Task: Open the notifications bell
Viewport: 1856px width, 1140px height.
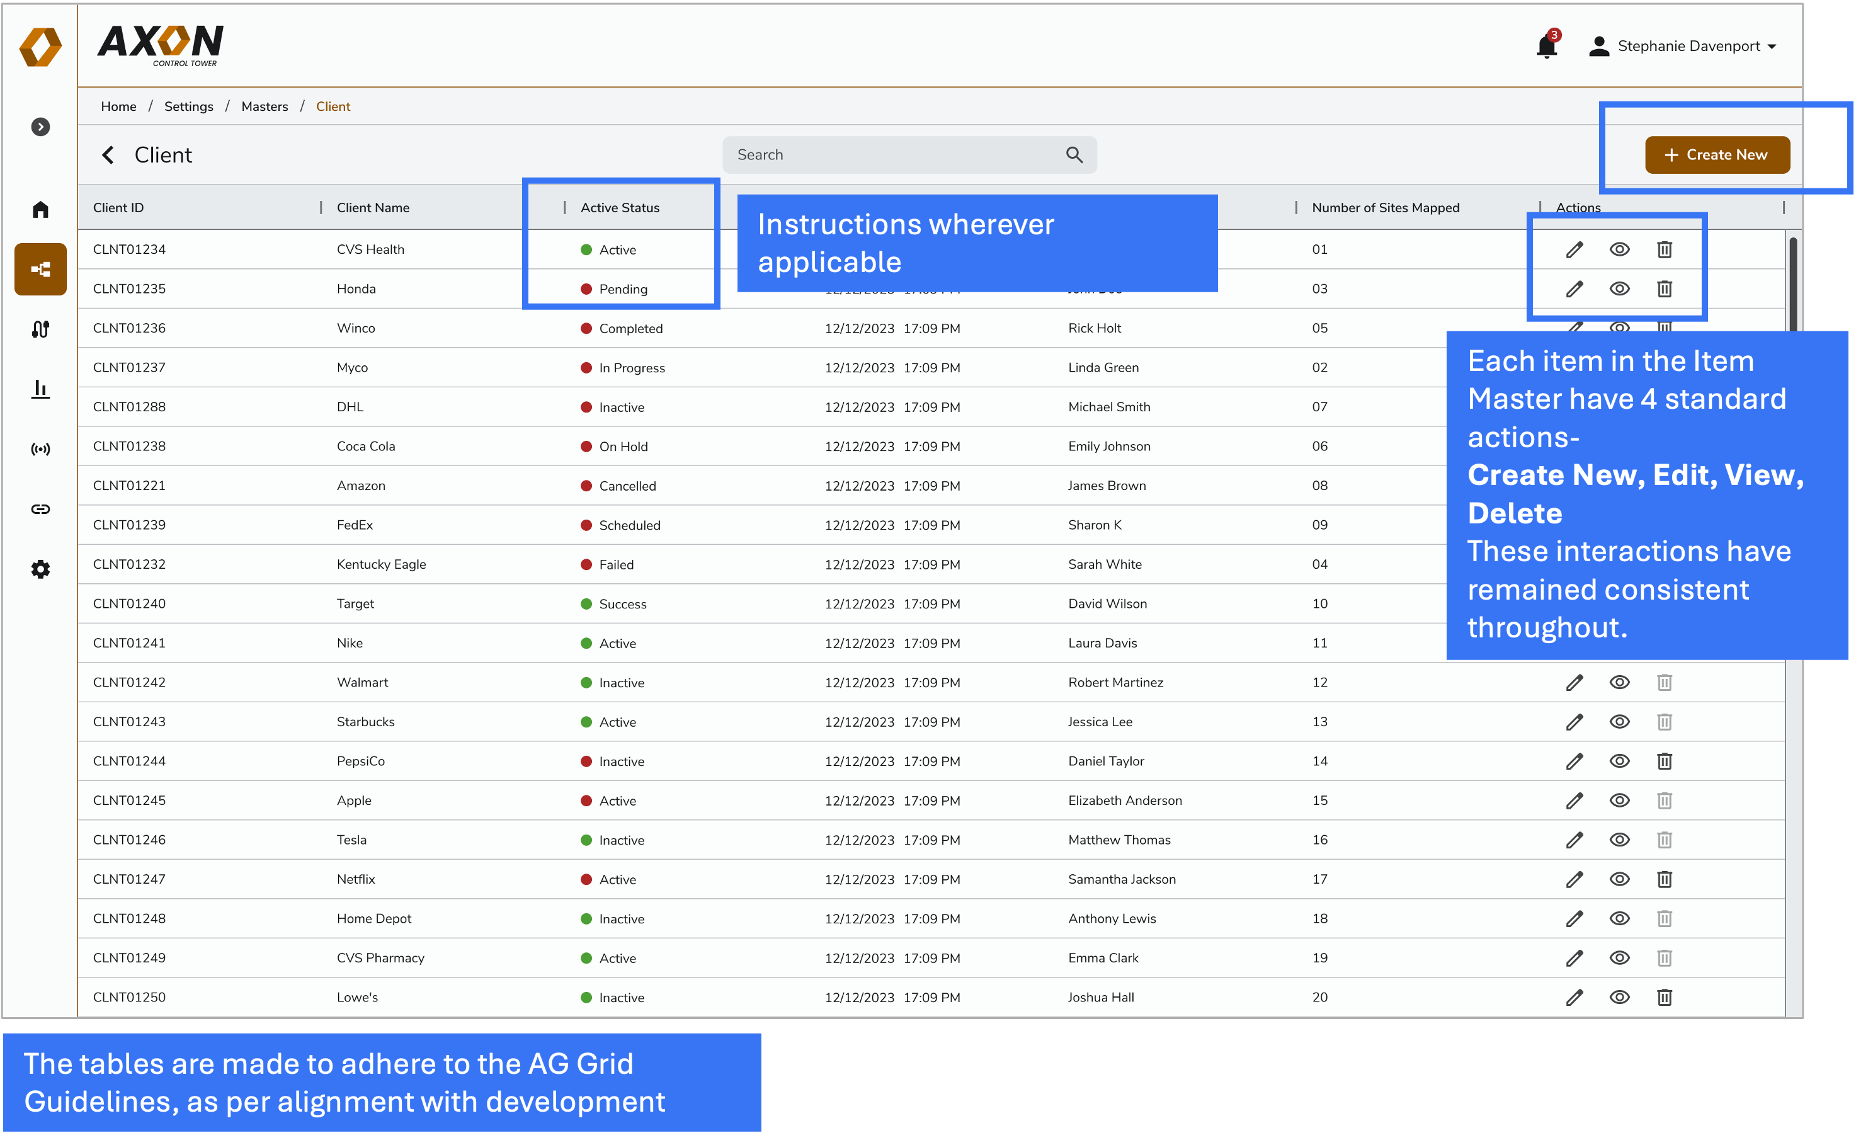Action: [x=1546, y=46]
